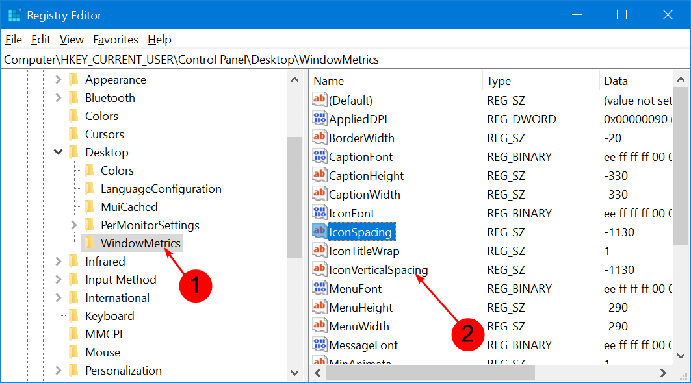Select the Colors subkey under Desktop

(117, 170)
